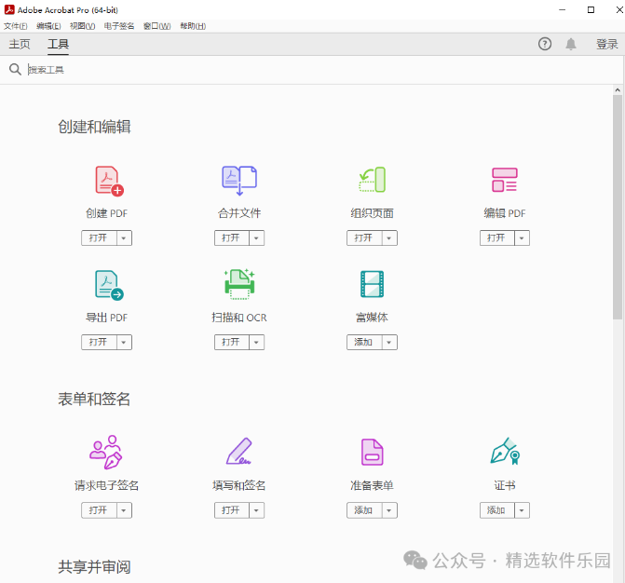Click the 登录 sign-in link
Screen dimensions: 625x583
point(606,44)
